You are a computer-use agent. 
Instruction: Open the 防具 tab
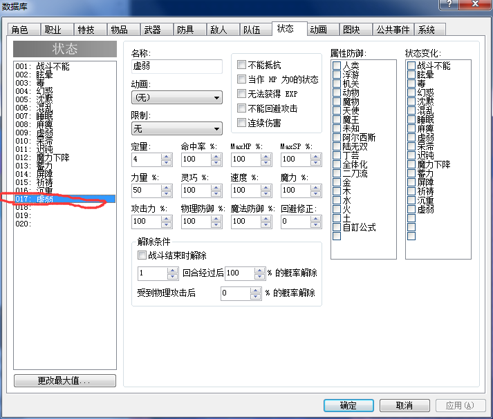pyautogui.click(x=190, y=30)
